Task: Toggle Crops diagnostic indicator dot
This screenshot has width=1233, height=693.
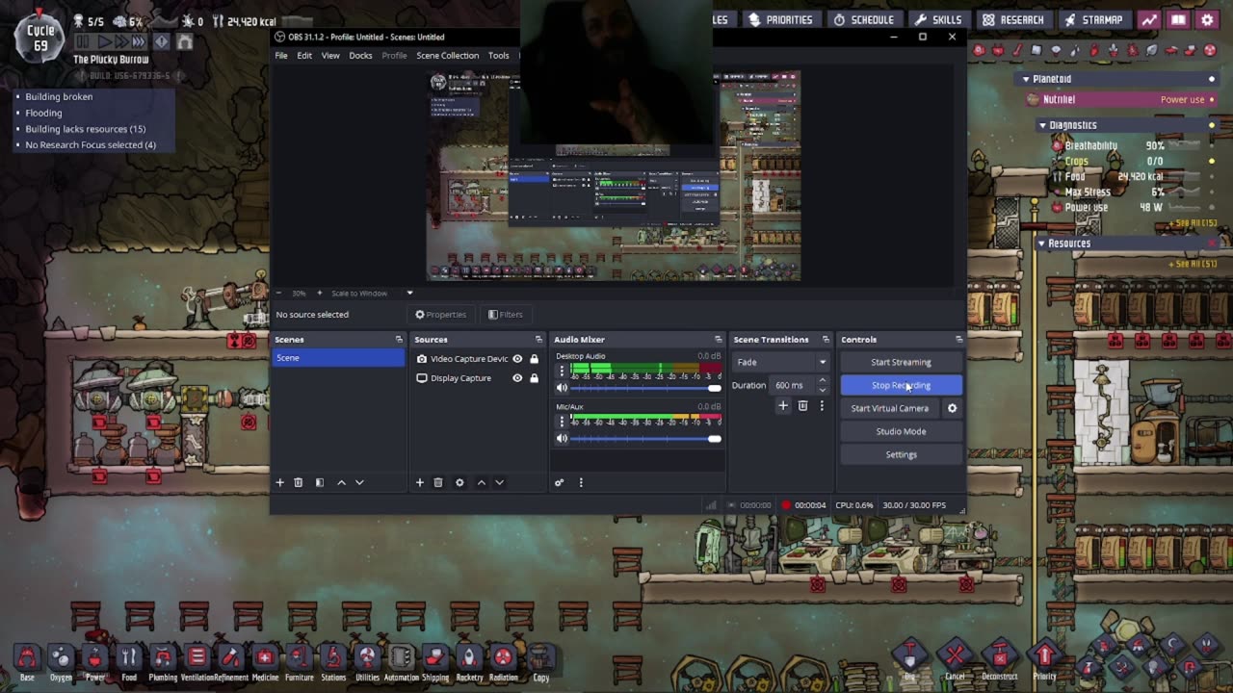Action: [x=1212, y=161]
